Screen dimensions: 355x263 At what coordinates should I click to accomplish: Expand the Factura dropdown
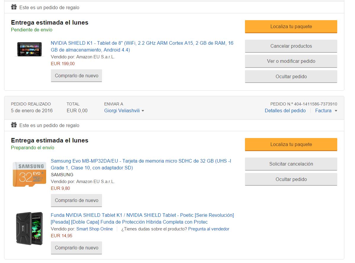tap(326, 111)
